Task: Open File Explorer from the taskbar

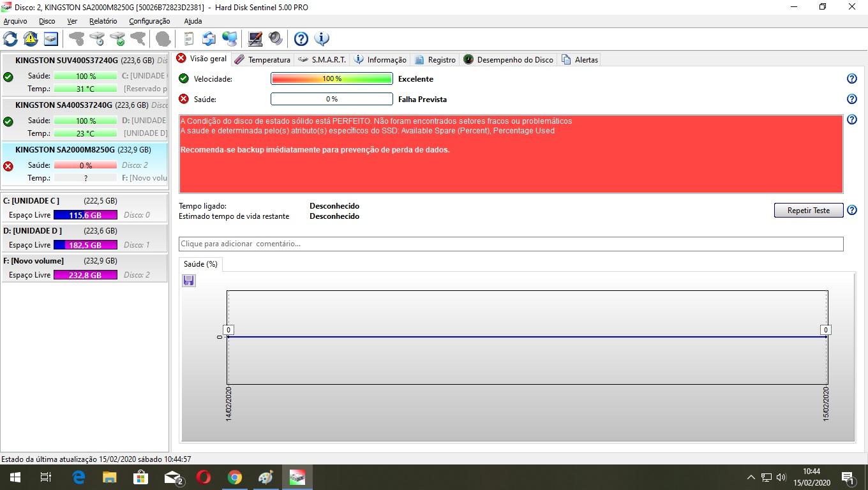Action: (110, 477)
